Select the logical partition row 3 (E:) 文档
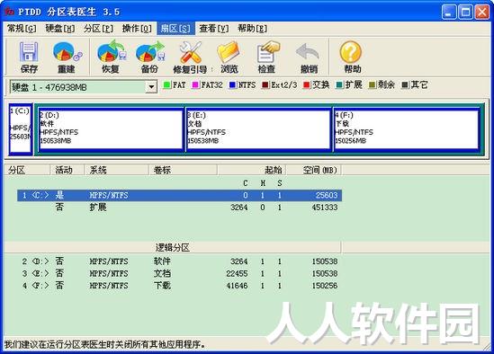 179,273
